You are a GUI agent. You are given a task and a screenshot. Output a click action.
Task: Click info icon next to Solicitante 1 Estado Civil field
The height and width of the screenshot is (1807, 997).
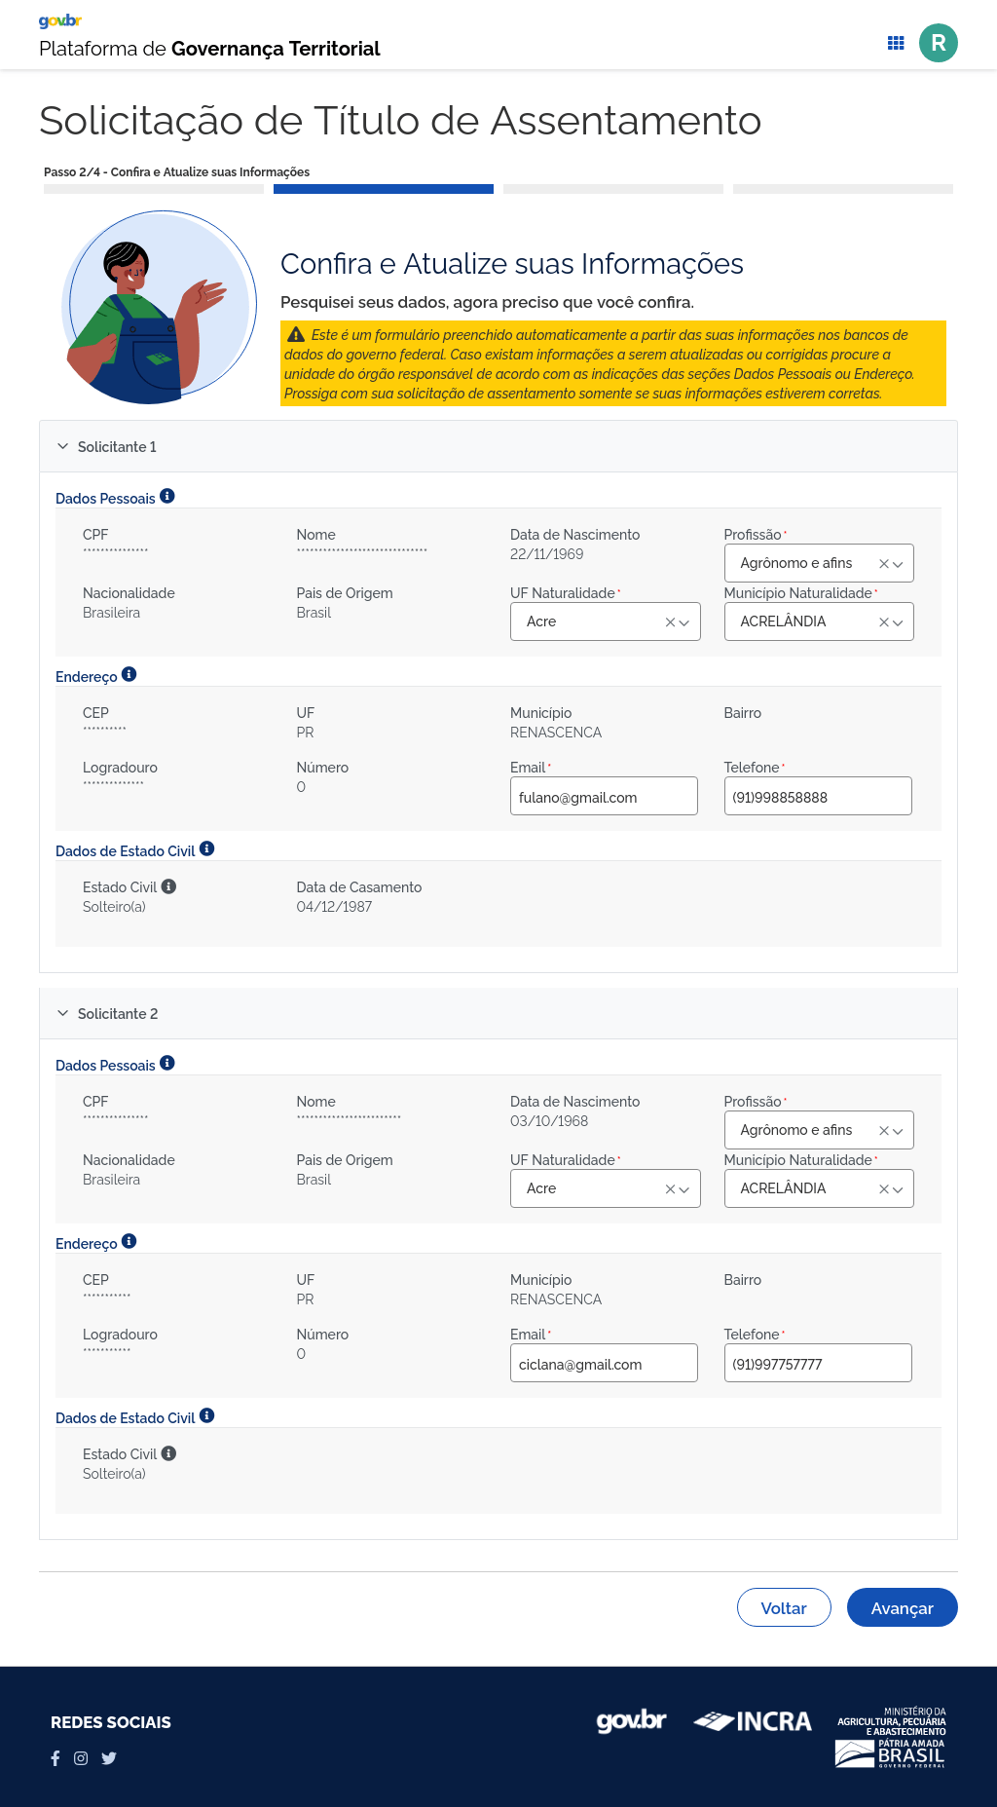(169, 886)
